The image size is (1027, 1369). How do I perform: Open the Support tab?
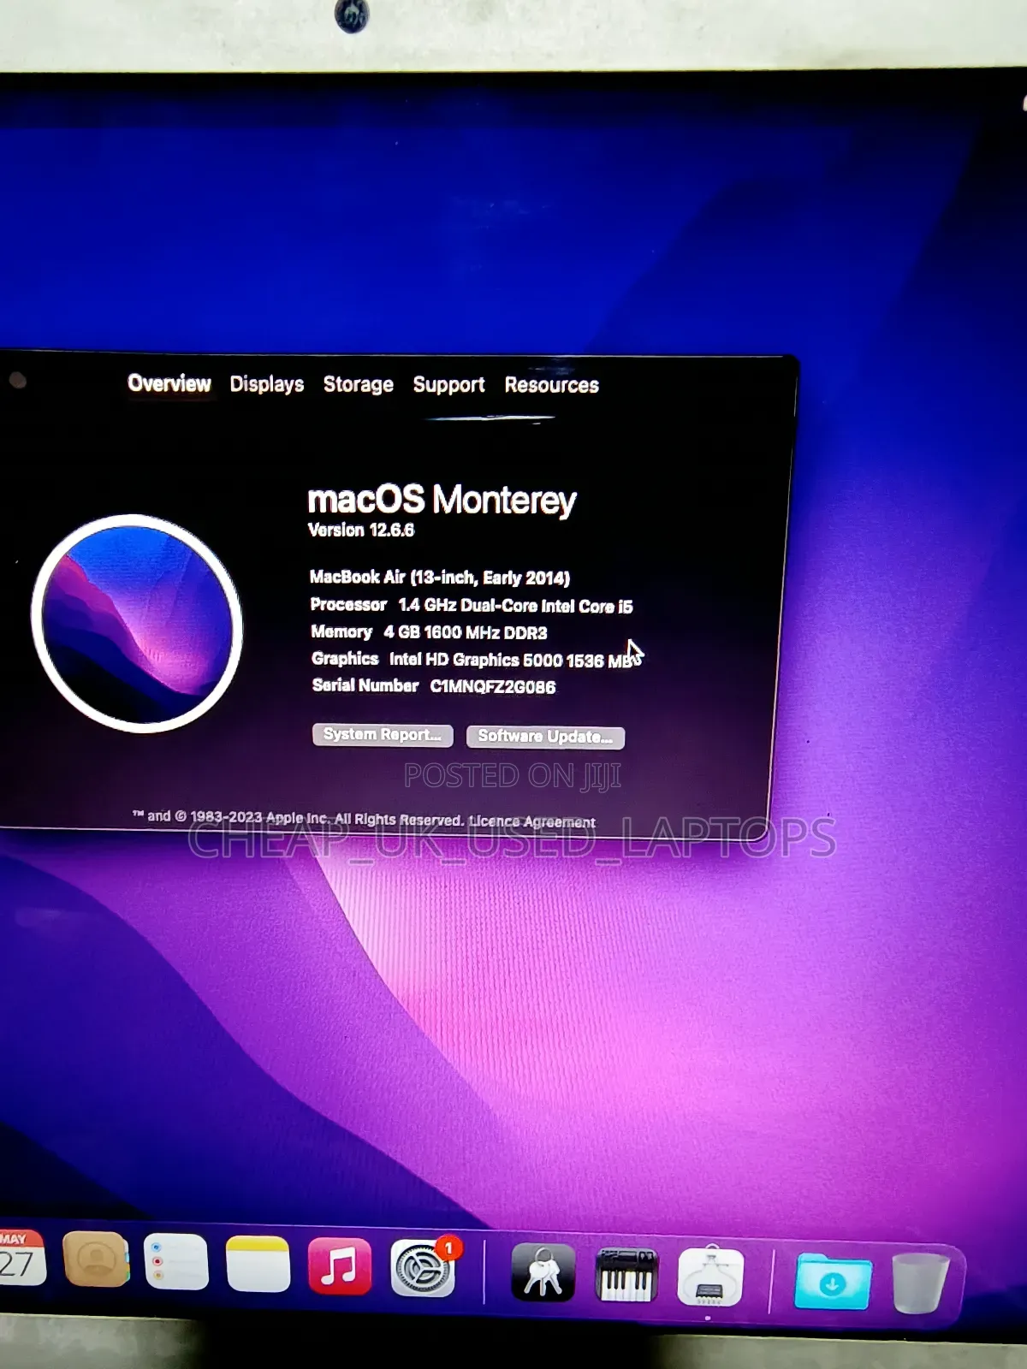point(449,385)
